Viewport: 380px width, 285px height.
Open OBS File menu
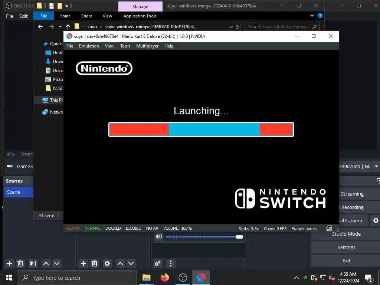point(10,16)
